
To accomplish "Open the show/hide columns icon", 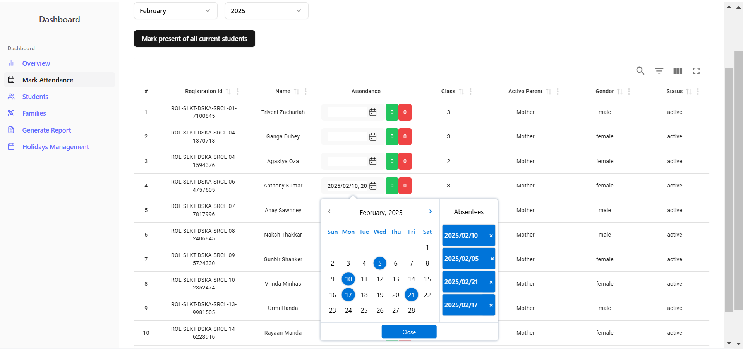I will coord(678,71).
